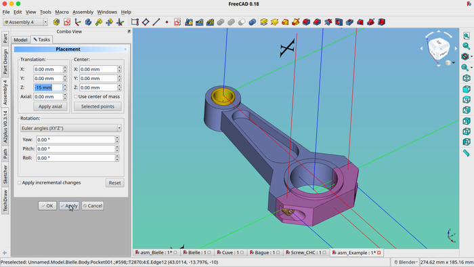Open the Assembly 4 workbench dropdown
Viewport: 474px width, 267px height.
(x=25, y=22)
